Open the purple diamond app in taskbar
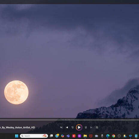This screenshot has width=139, height=139. click(79, 136)
